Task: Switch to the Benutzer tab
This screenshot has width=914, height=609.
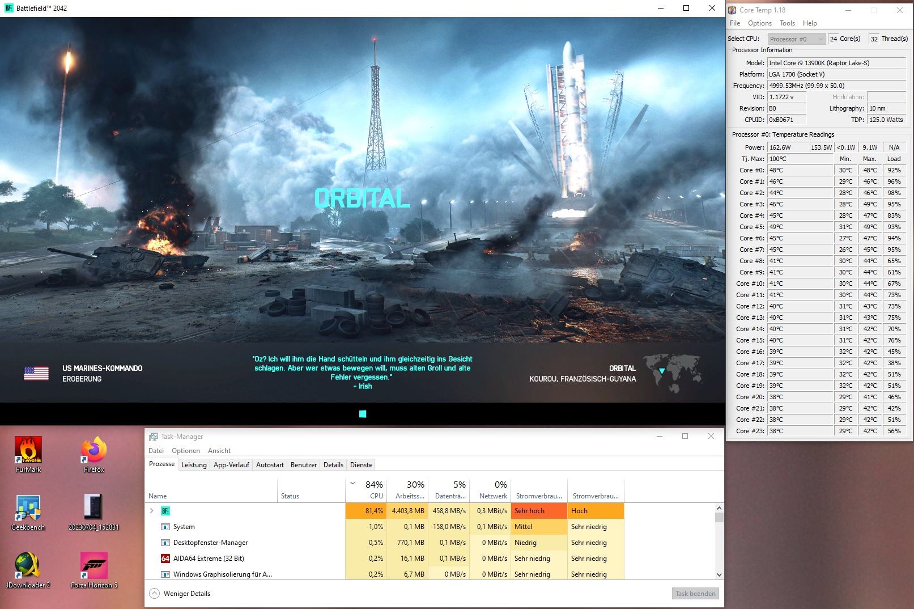Action: (304, 465)
